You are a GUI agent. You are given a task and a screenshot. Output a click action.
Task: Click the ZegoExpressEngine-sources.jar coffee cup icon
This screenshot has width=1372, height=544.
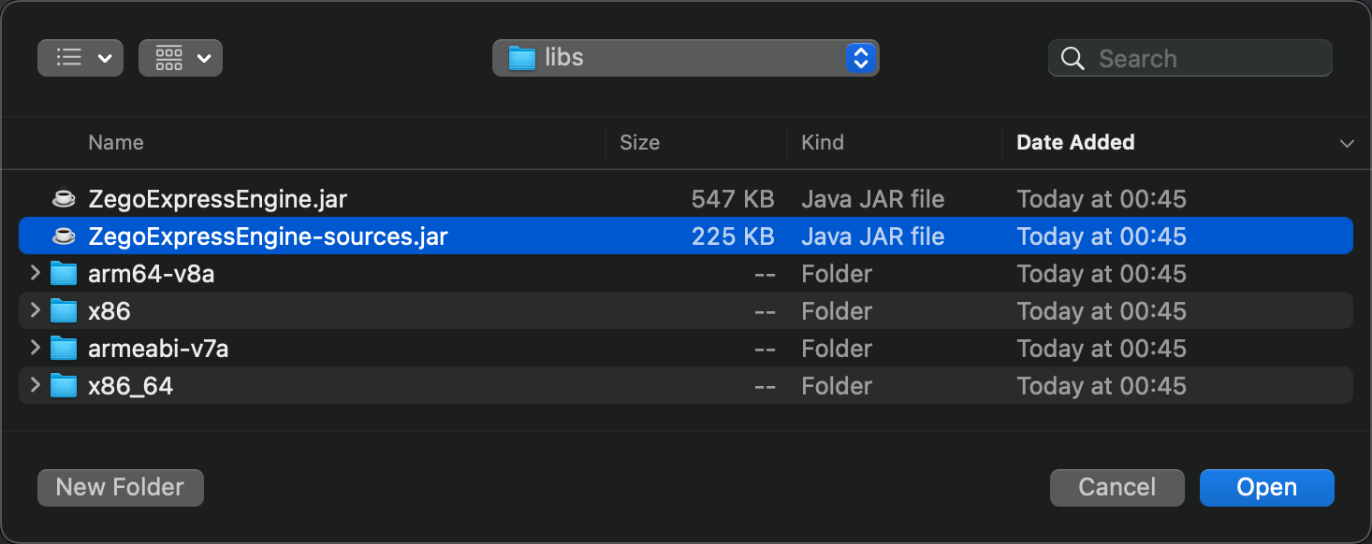point(63,236)
